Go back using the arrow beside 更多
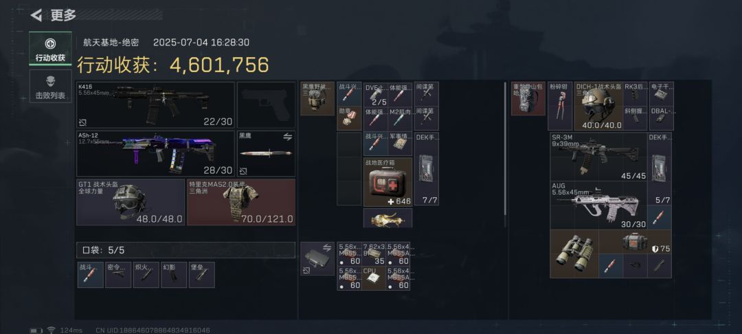 coord(36,15)
